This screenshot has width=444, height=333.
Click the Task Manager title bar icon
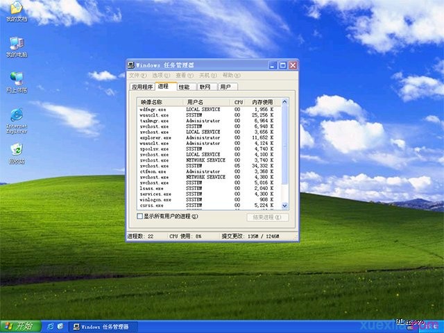tap(131, 65)
